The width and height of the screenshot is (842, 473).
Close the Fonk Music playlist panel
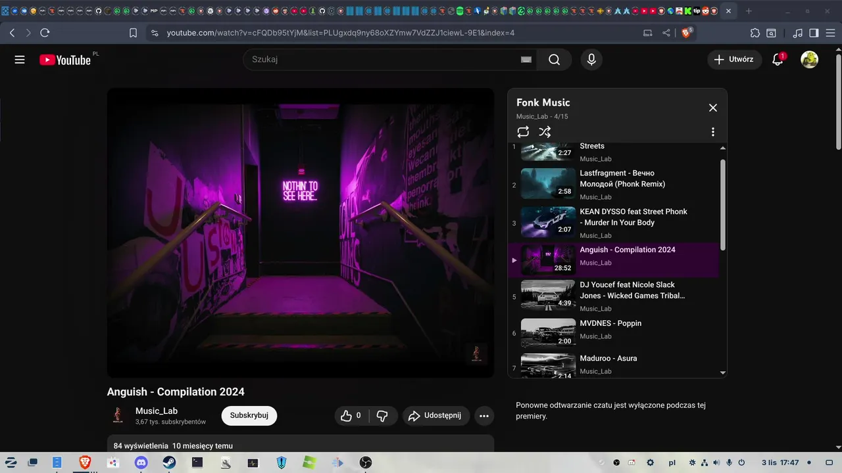[712, 108]
